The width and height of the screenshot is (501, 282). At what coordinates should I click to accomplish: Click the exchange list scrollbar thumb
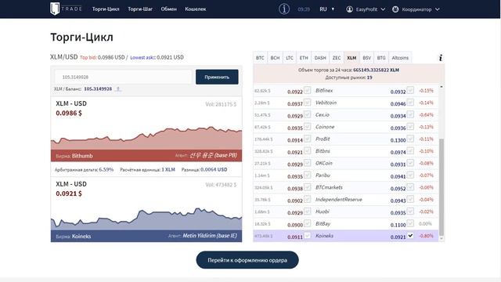[x=442, y=187]
